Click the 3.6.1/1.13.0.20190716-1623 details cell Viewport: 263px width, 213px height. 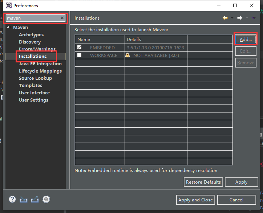pyautogui.click(x=155, y=48)
